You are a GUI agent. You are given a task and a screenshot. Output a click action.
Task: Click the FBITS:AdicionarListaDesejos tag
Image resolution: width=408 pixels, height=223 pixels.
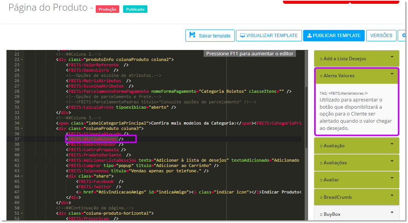coord(103,160)
